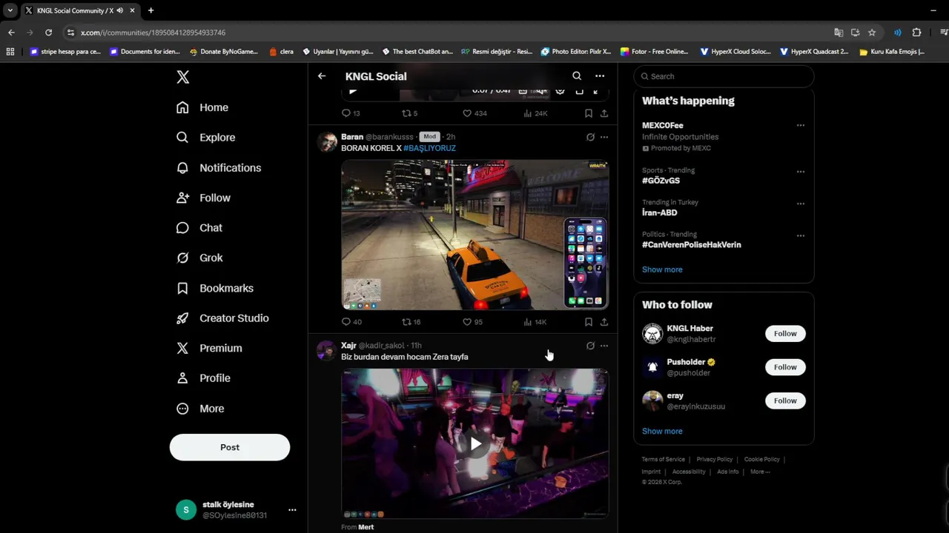Reply to Baran's post with 40 comments
This screenshot has width=949, height=533.
[x=351, y=322]
